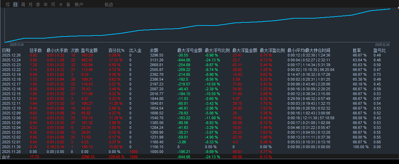Viewport: 399px width, 164px height.
Task: Click the 余额 column header
Action: 154,50
